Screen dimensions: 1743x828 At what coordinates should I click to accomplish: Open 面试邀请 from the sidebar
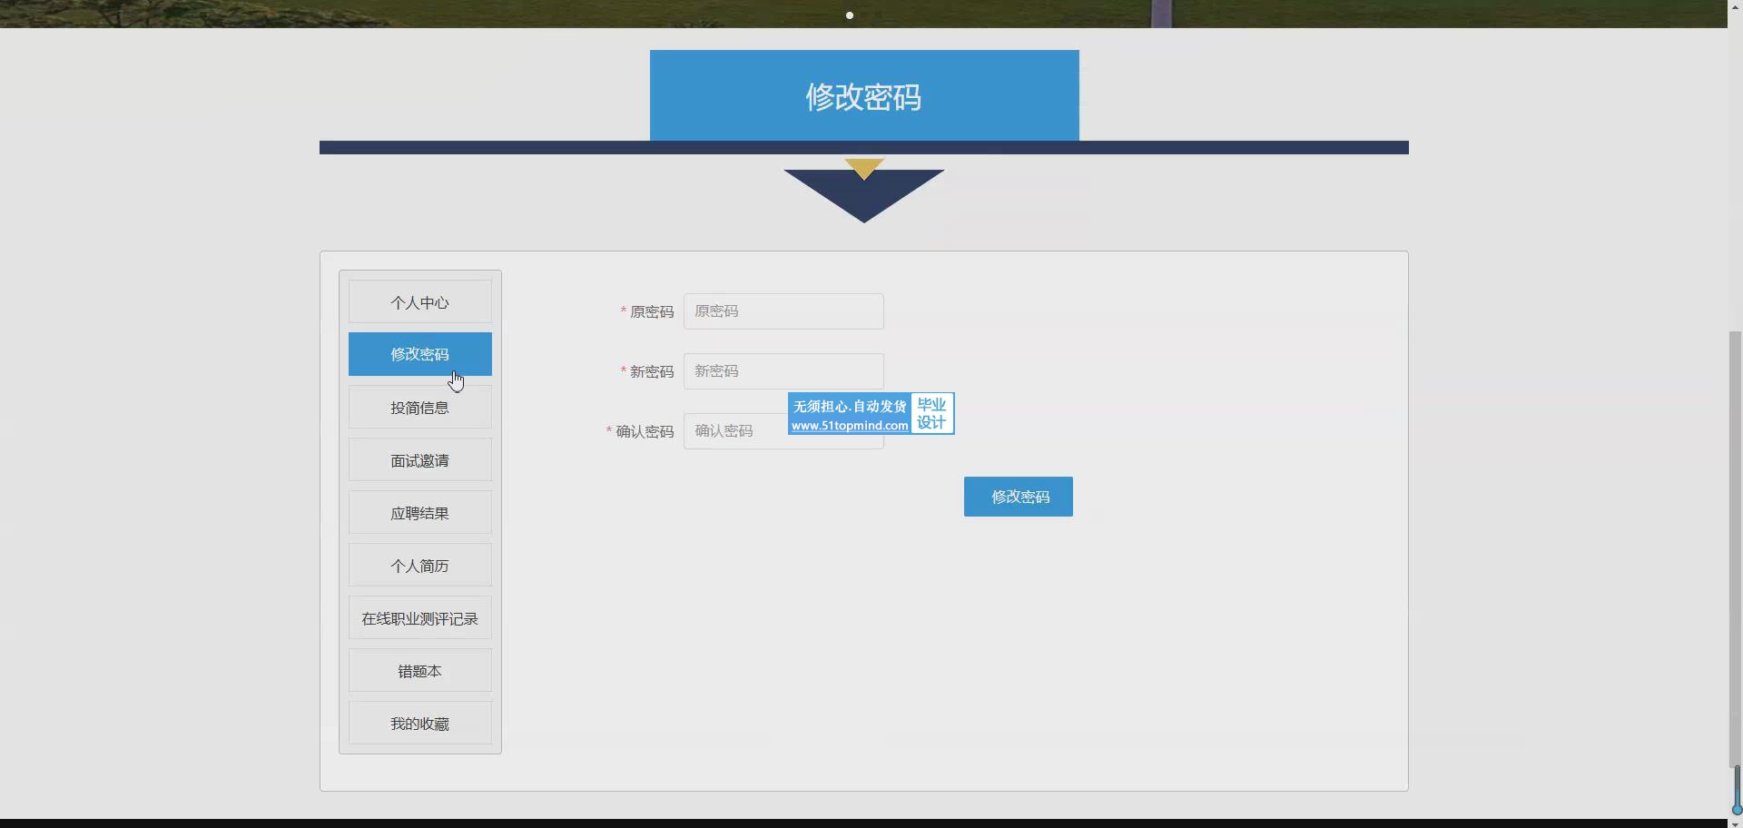419,460
